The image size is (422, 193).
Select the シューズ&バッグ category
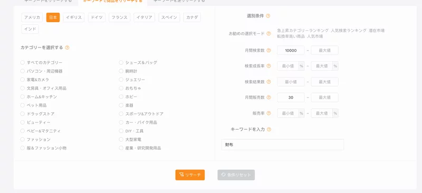[x=121, y=62]
